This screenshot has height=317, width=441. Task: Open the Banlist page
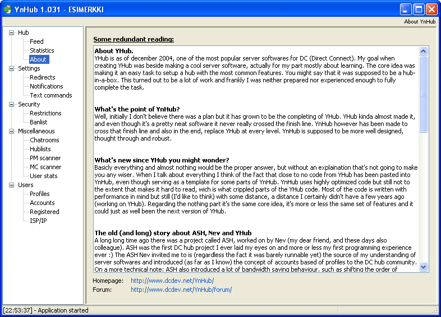(x=39, y=122)
